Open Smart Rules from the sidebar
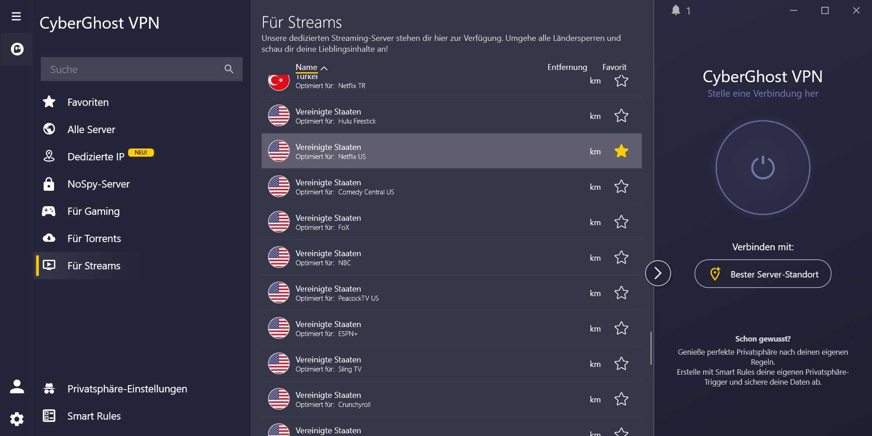This screenshot has height=436, width=872. coord(93,416)
